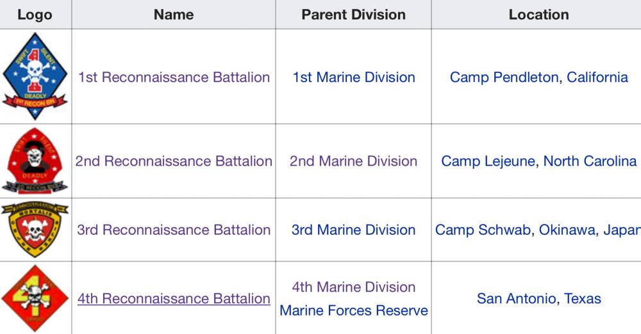Click the 3rd Recon Battalion shield logo

35,230
